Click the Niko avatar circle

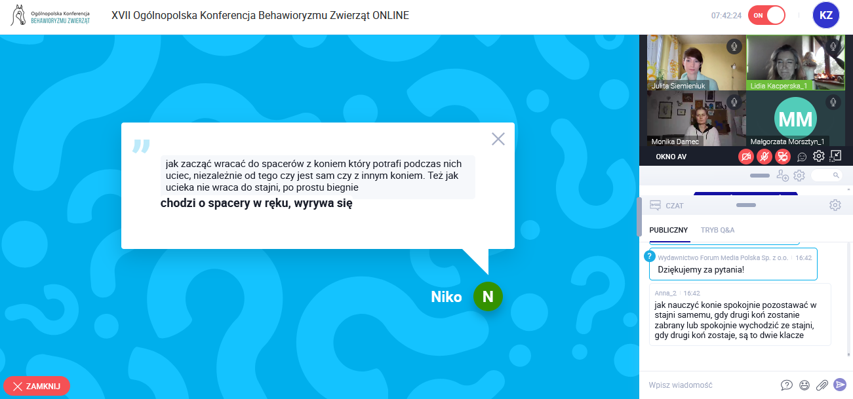click(488, 297)
